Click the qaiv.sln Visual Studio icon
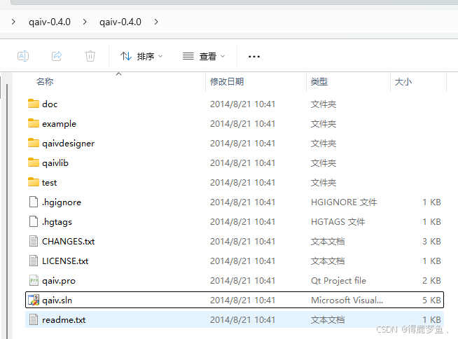458x339 pixels. point(34,300)
